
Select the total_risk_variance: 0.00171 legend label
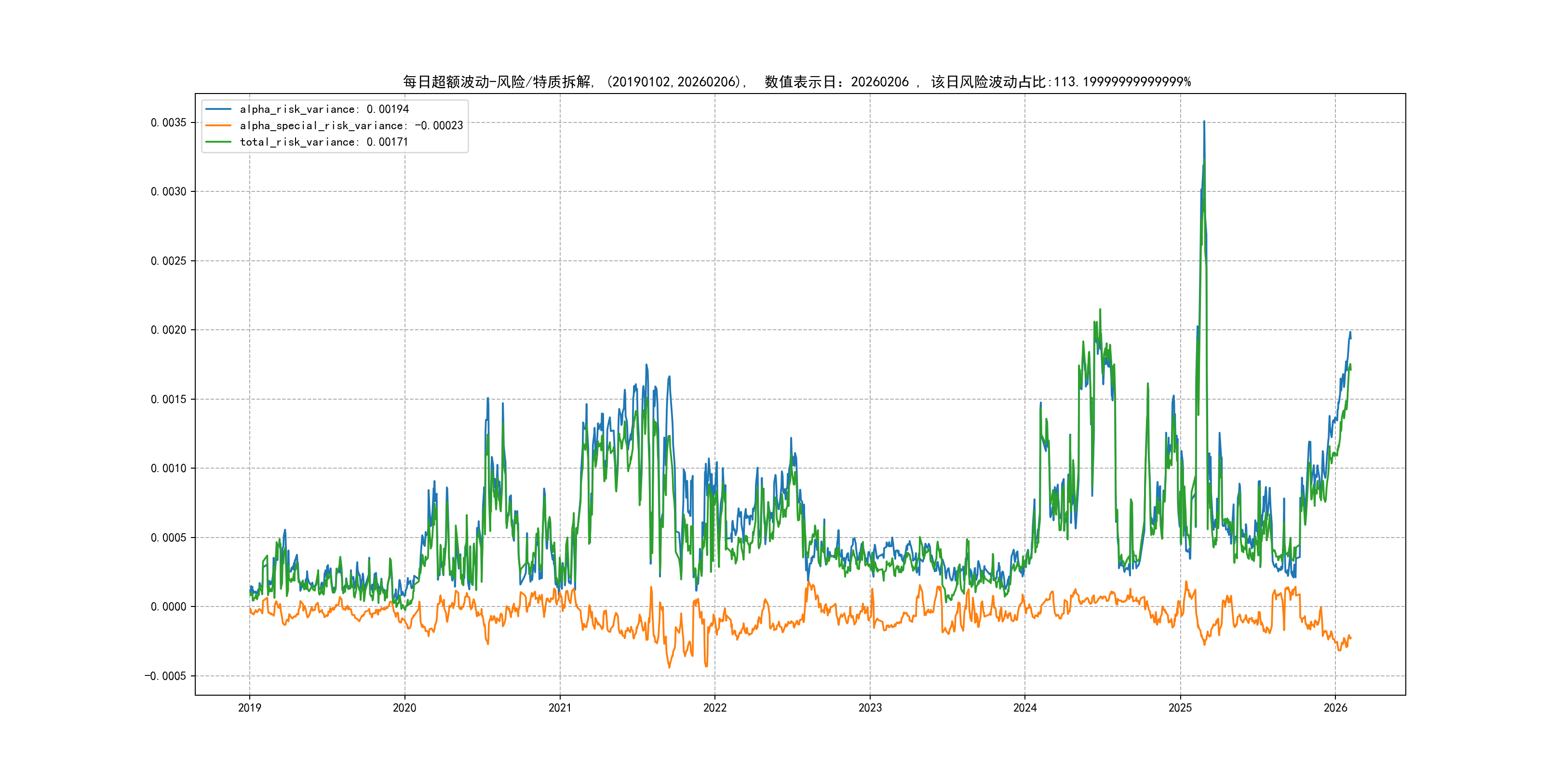coord(324,142)
